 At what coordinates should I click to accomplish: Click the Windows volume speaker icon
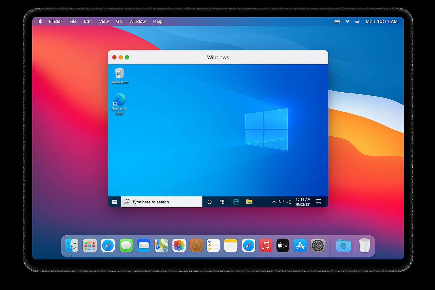click(x=289, y=202)
